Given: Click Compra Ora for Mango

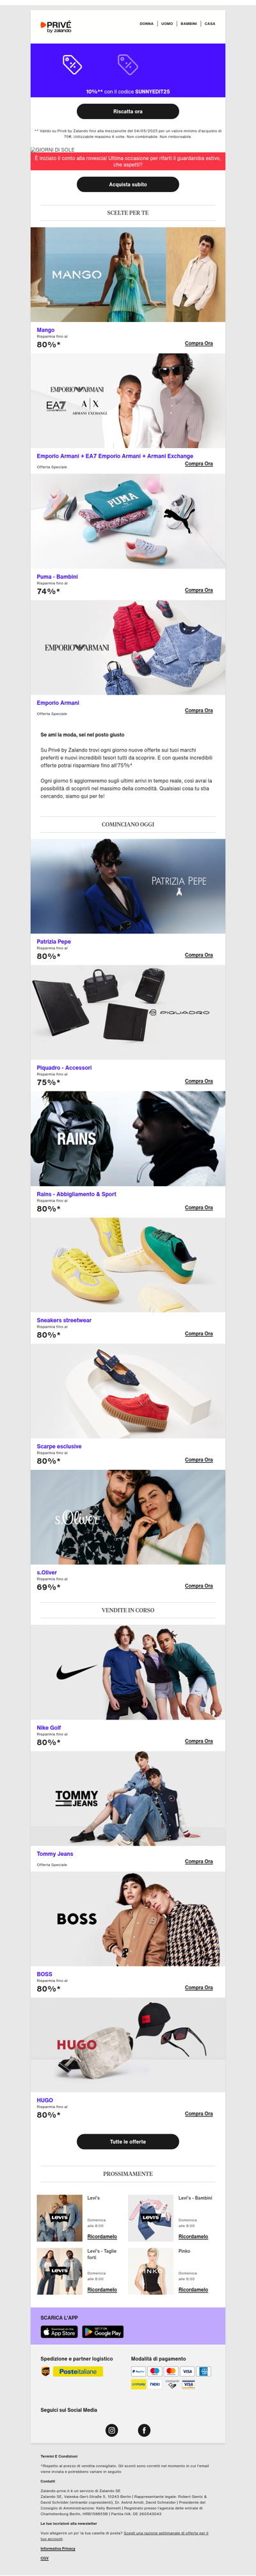Looking at the screenshot, I should pos(199,343).
